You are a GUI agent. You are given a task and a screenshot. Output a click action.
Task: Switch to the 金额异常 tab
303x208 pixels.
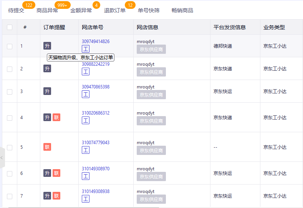pyautogui.click(x=81, y=10)
